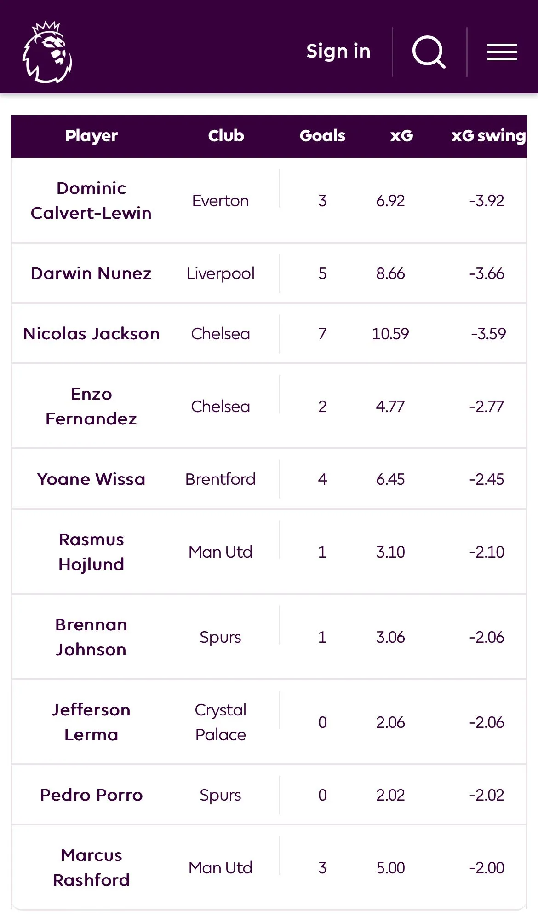
Task: Click Yoane Wissa's name
Action: (x=91, y=479)
